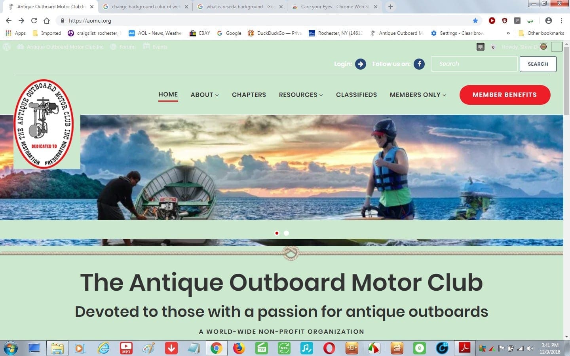Screen dimensions: 570x356
Task: Click the Login arrow icon
Action: coord(360,64)
